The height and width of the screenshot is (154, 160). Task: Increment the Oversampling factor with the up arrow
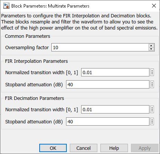(151, 46)
